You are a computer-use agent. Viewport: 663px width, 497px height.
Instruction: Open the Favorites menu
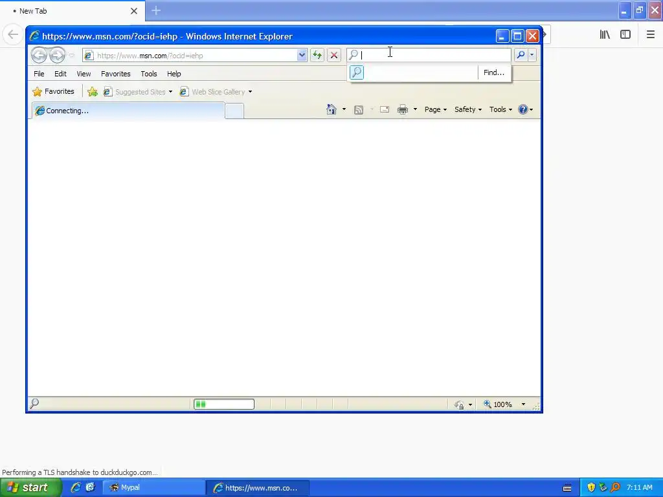click(x=116, y=74)
